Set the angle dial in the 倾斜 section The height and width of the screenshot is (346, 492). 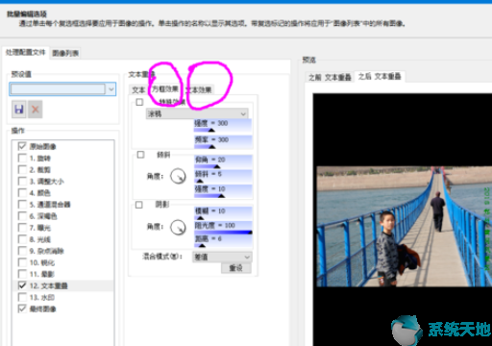(x=178, y=176)
